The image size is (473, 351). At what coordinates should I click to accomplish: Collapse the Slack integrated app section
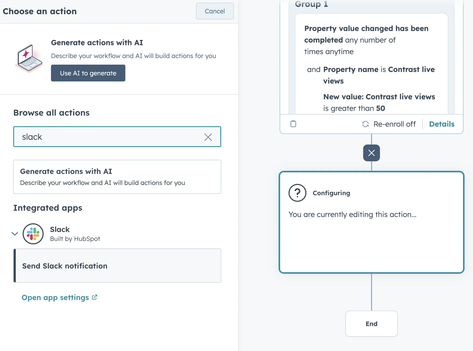[x=15, y=234]
